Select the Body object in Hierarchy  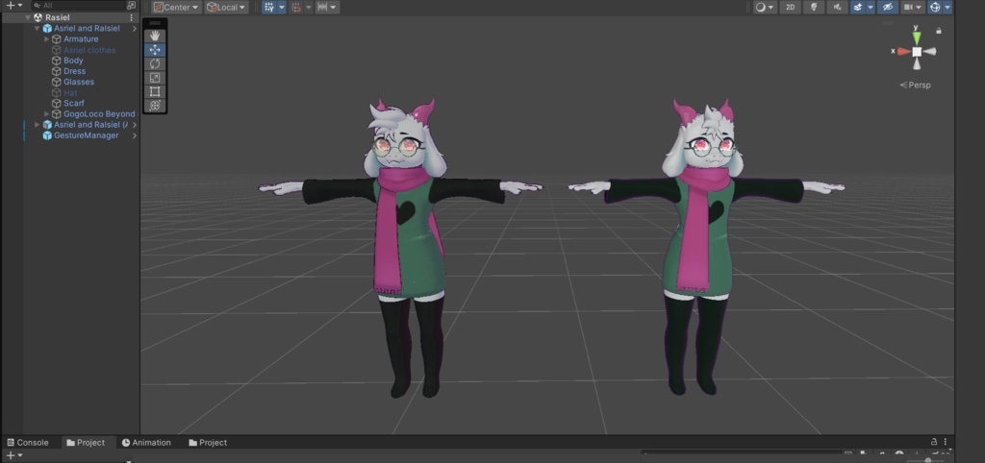[x=73, y=61]
